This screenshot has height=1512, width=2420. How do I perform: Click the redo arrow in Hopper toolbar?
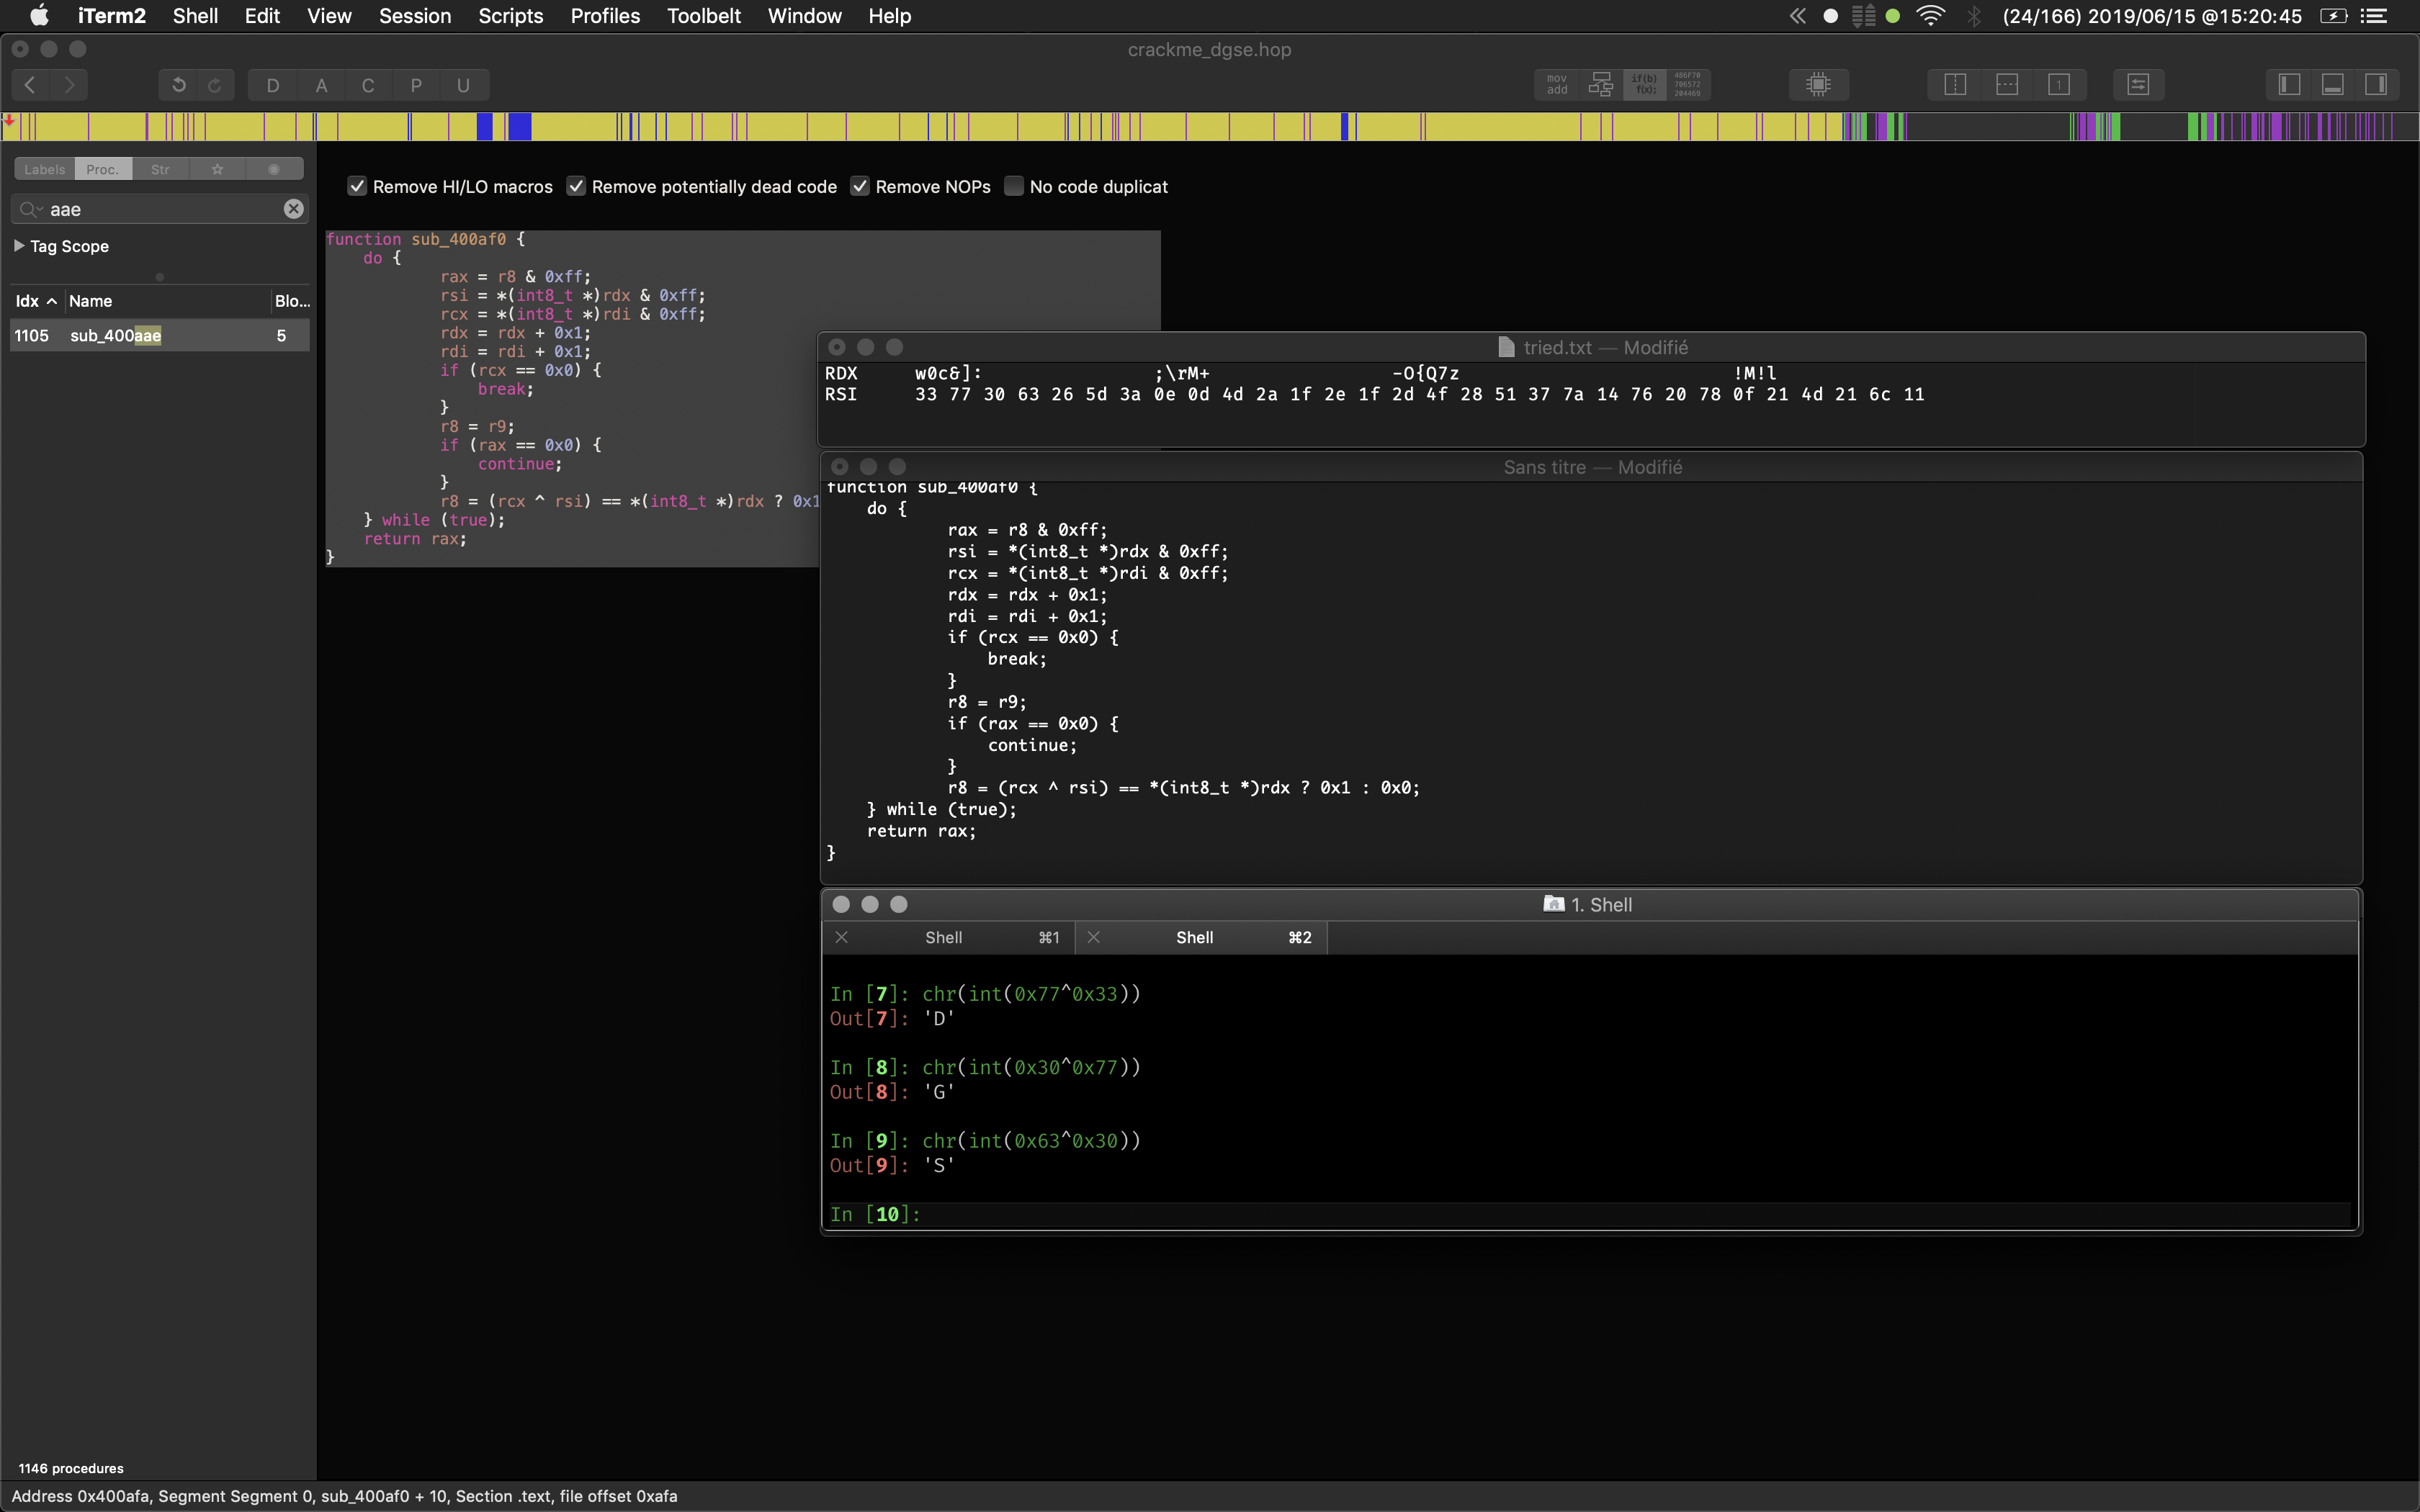click(x=215, y=85)
